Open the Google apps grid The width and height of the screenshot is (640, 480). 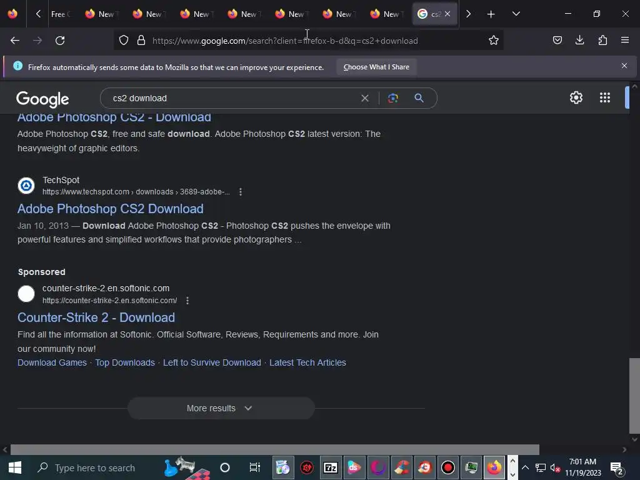pyautogui.click(x=604, y=97)
